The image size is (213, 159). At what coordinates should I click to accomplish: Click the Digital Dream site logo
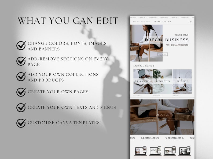163,22
